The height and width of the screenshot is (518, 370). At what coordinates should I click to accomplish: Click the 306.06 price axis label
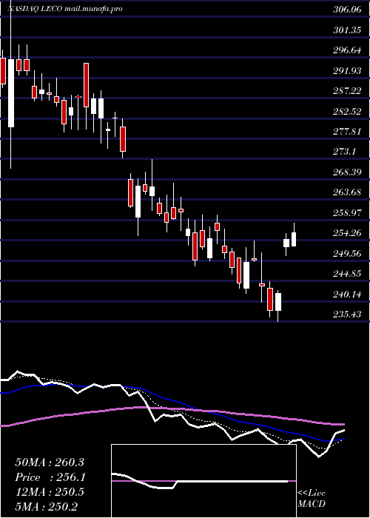pyautogui.click(x=347, y=10)
